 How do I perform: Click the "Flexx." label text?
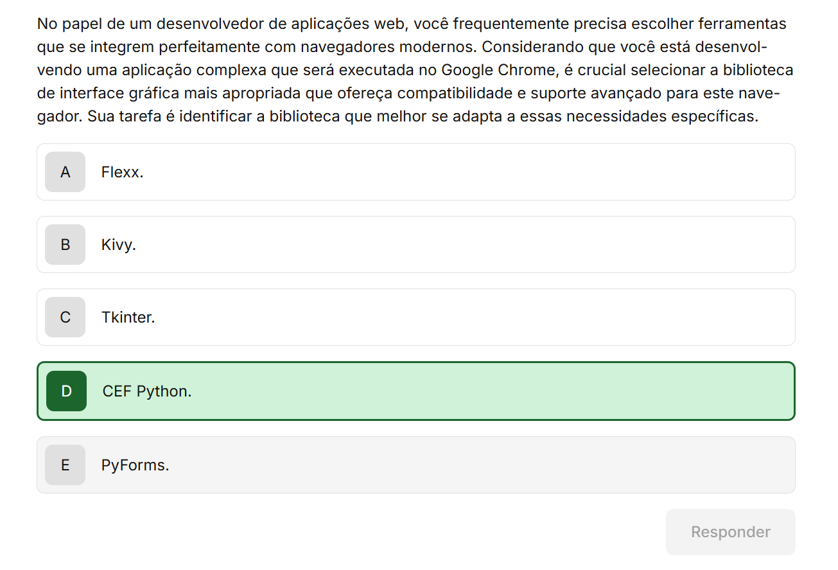tap(122, 172)
